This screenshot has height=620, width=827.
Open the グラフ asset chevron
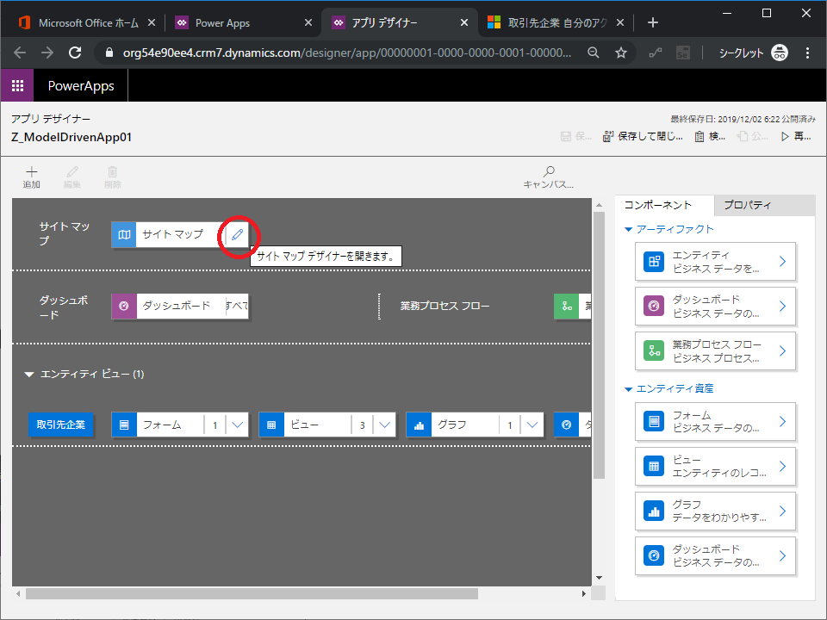click(x=783, y=511)
